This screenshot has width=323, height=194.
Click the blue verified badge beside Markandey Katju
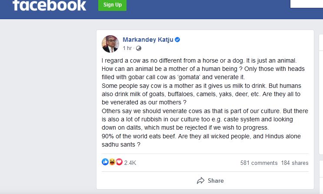(177, 40)
